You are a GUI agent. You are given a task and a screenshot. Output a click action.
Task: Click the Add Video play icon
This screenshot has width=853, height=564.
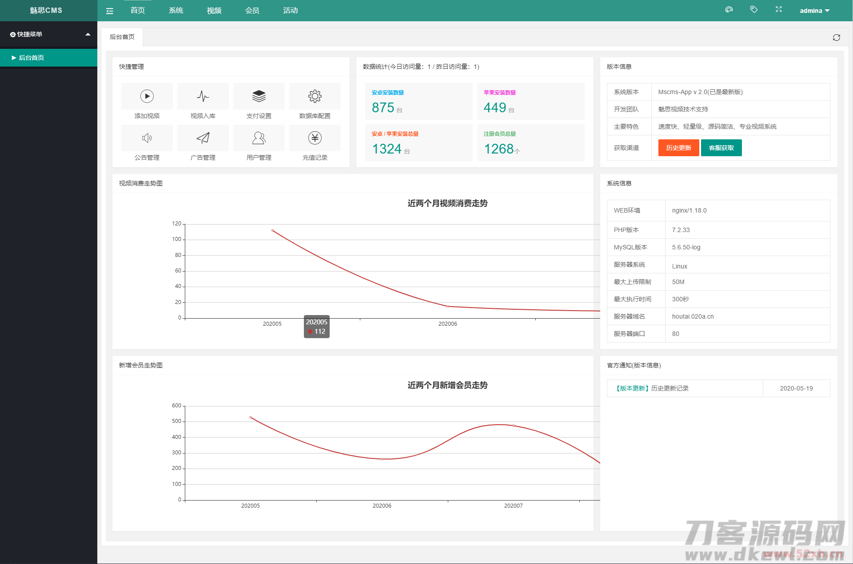click(147, 96)
